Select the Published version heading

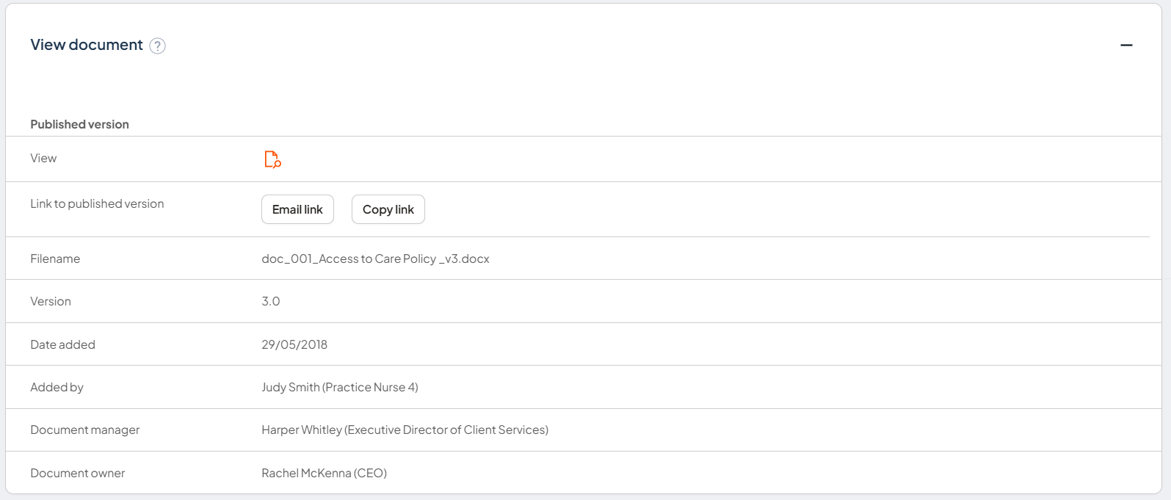pyautogui.click(x=79, y=124)
